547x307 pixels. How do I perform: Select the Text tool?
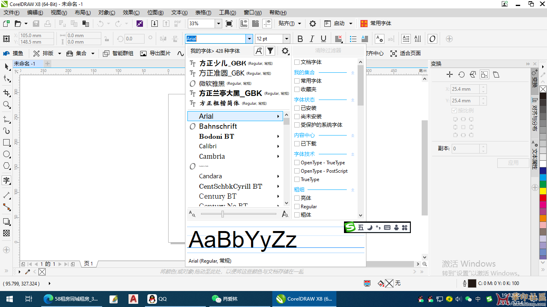pyautogui.click(x=7, y=180)
